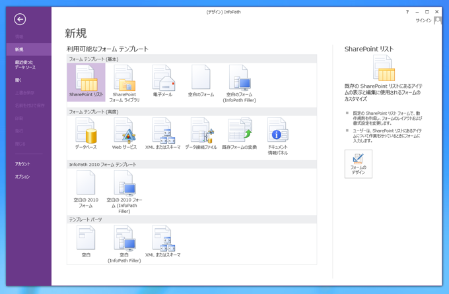Choose the 空白 template part

[86, 241]
